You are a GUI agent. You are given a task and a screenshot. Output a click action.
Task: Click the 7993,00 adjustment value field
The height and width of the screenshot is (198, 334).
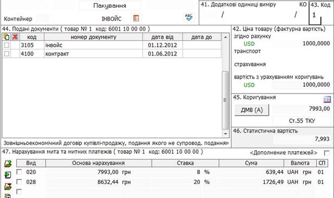(x=302, y=109)
